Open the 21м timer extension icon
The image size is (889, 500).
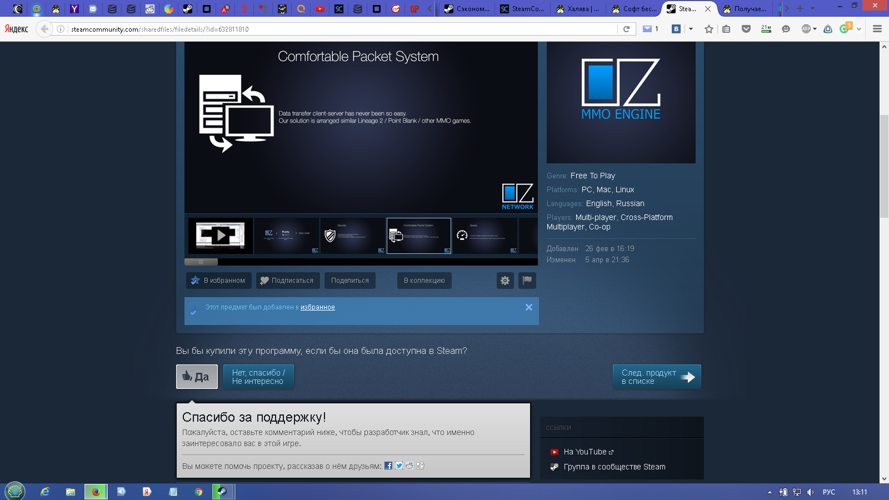[766, 29]
